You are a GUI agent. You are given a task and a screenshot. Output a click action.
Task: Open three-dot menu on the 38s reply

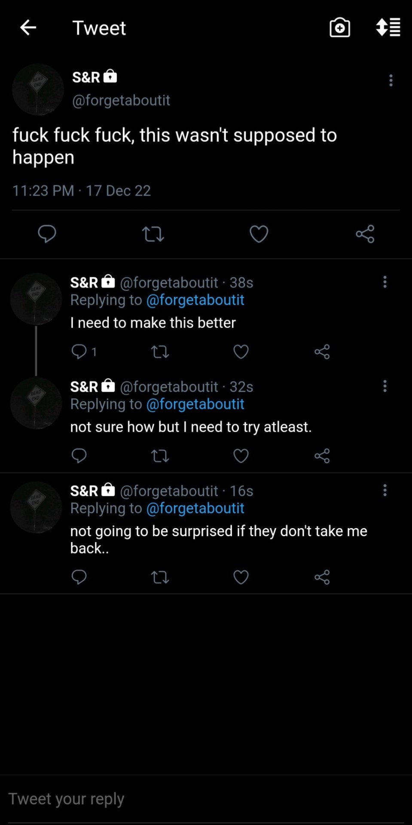385,282
